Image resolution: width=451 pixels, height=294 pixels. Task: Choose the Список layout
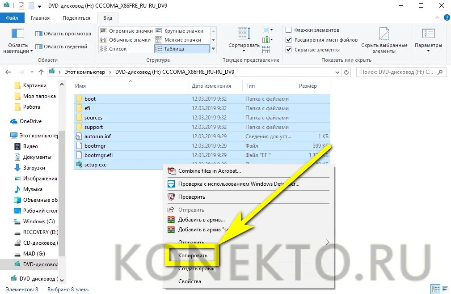pos(113,49)
